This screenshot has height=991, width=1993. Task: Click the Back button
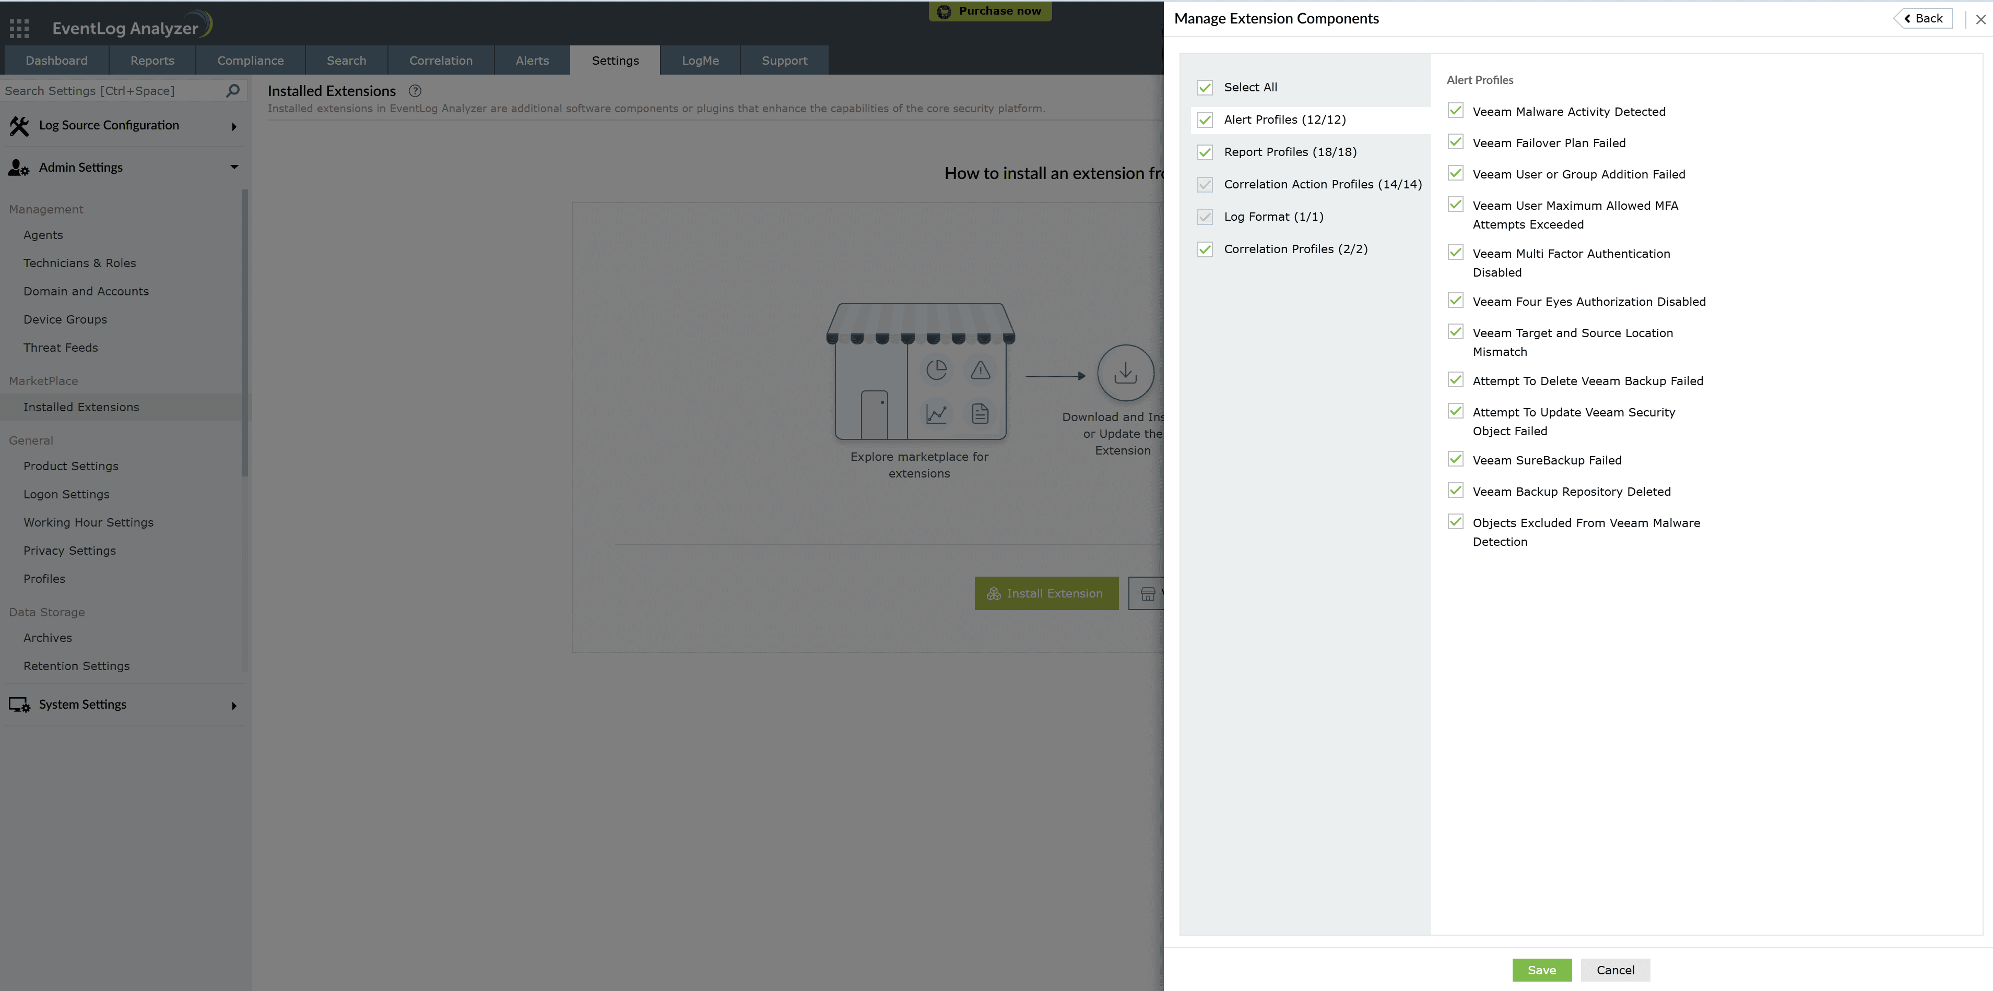(x=1924, y=19)
